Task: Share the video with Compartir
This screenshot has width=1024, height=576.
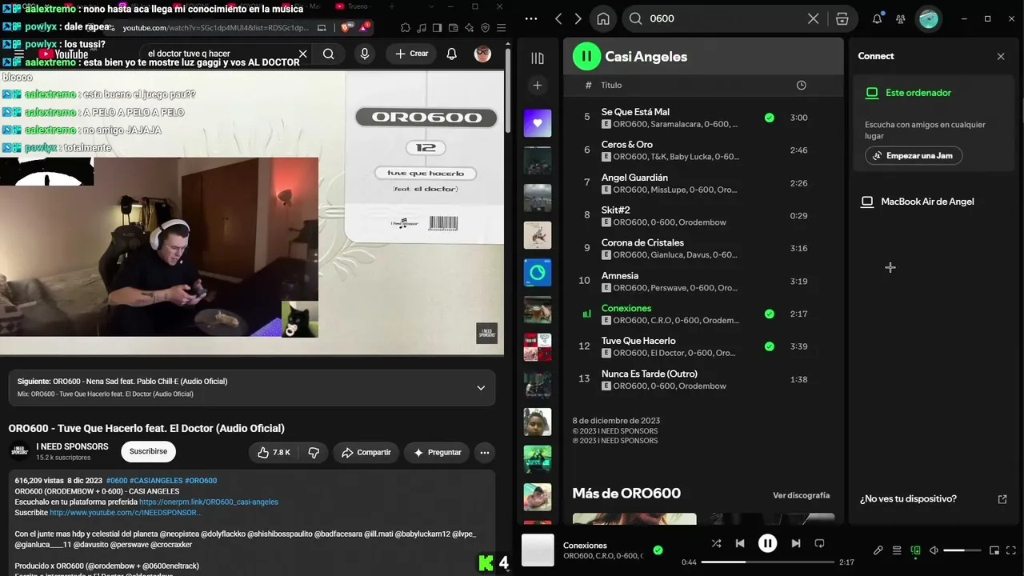Action: click(x=366, y=452)
